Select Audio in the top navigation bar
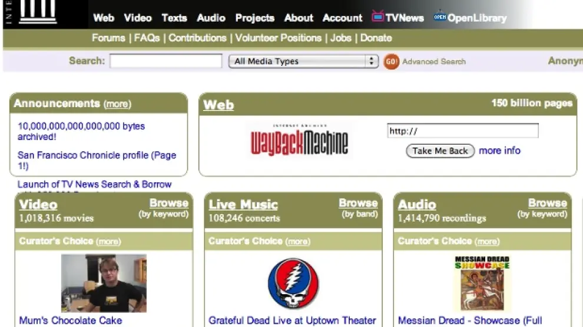583x327 pixels. (x=211, y=18)
